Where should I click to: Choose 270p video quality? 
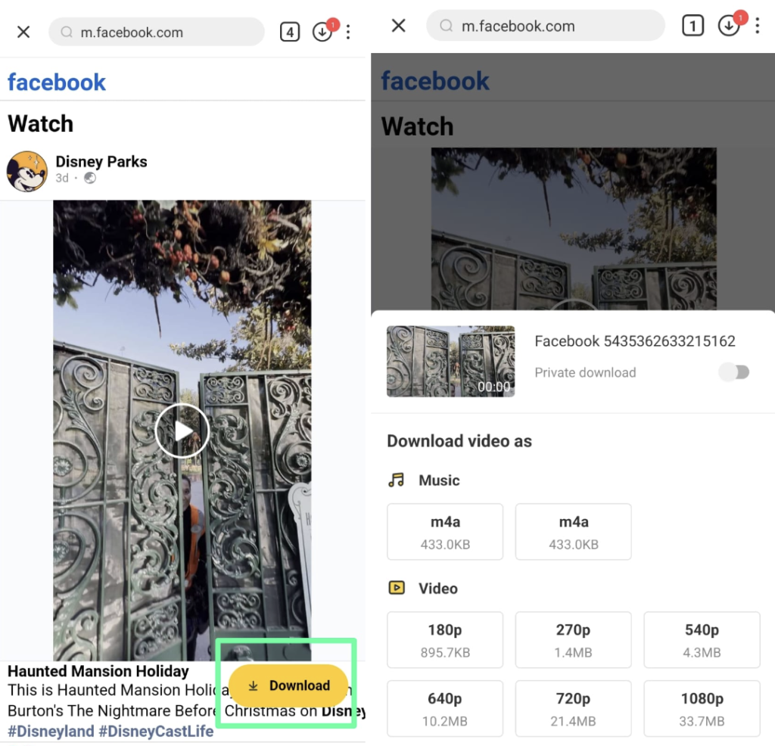pyautogui.click(x=574, y=640)
